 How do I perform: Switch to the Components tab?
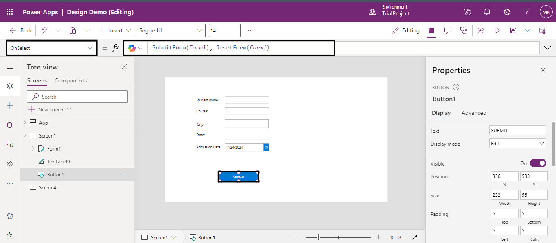click(70, 80)
